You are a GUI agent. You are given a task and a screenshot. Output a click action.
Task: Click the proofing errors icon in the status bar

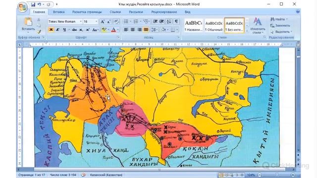tap(83, 175)
